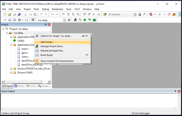
Task: Create a new file via toolbar icon
Action: [5, 14]
